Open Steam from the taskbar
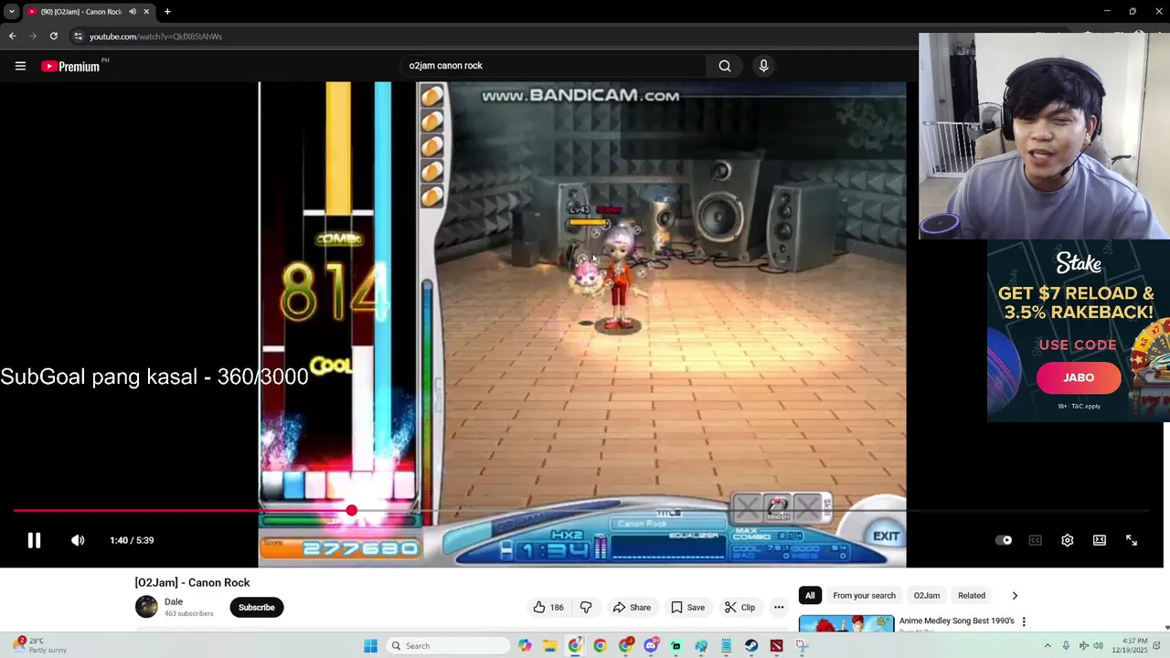 751,646
